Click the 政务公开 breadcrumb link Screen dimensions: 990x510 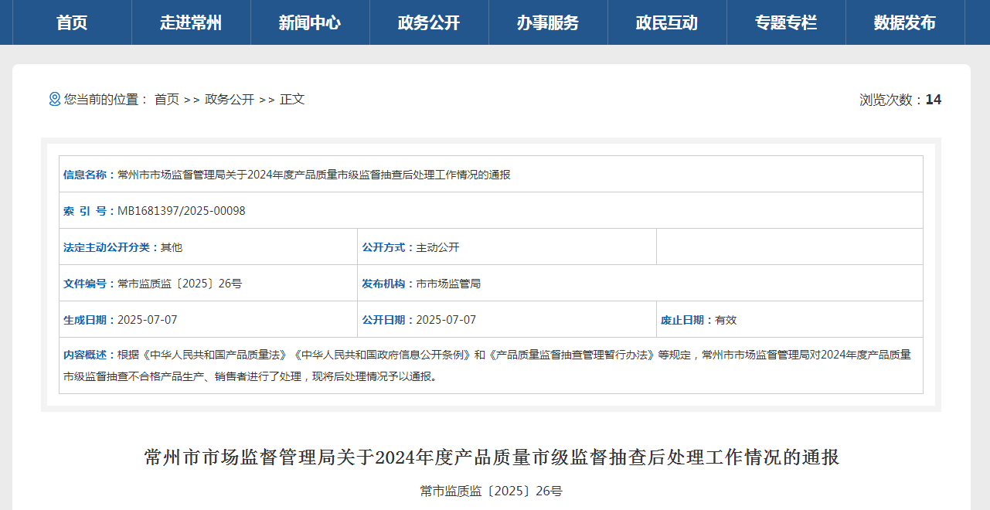click(229, 99)
